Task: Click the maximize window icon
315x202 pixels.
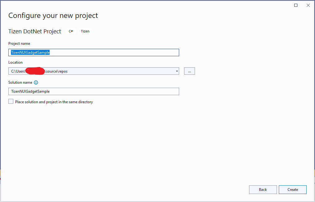Action: pyautogui.click(x=295, y=5)
